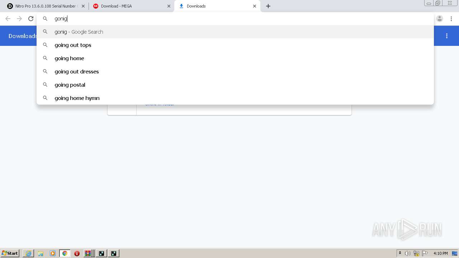Show hidden system tray icons
The height and width of the screenshot is (258, 459).
tap(400, 253)
